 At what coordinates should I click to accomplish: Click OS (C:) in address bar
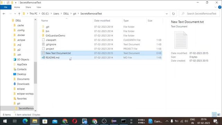pyautogui.click(x=45, y=14)
